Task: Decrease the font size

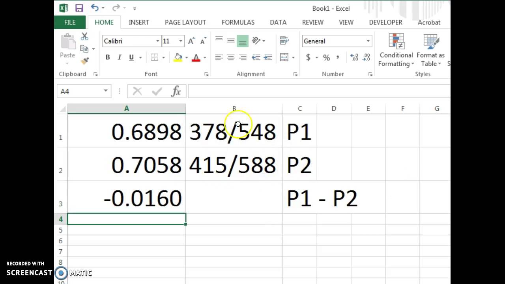Action: (203, 41)
